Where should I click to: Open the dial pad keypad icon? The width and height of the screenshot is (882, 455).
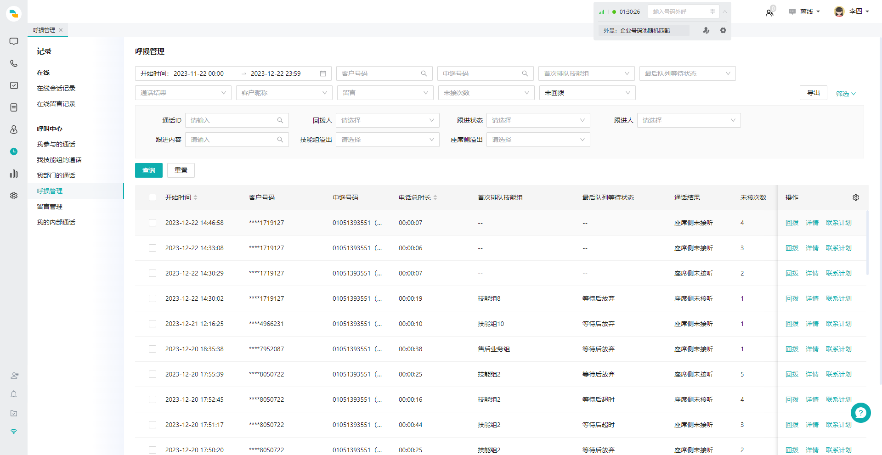click(x=712, y=11)
